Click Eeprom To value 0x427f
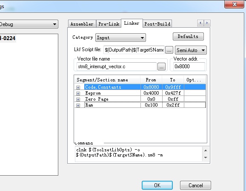The image size is (246, 191). 173,93
